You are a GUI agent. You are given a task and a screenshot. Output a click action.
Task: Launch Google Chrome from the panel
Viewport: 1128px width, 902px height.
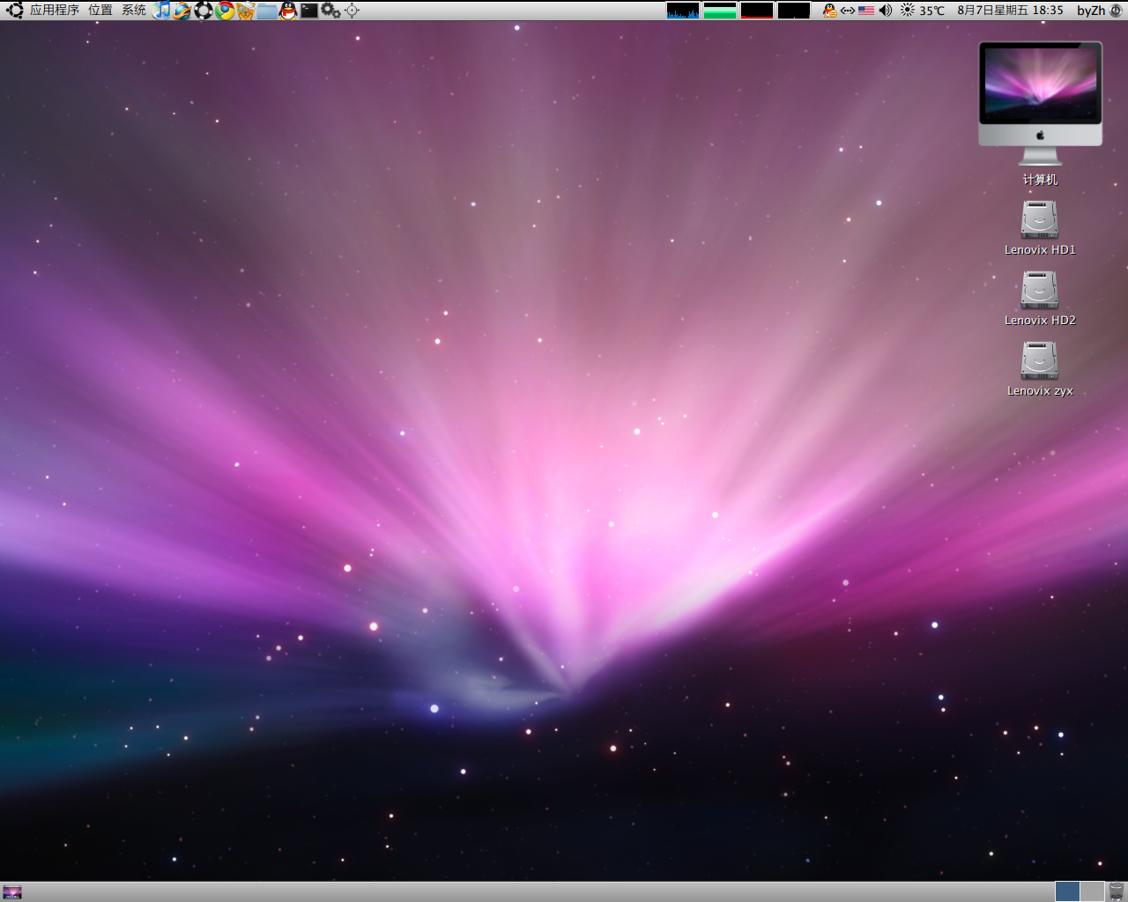click(225, 11)
